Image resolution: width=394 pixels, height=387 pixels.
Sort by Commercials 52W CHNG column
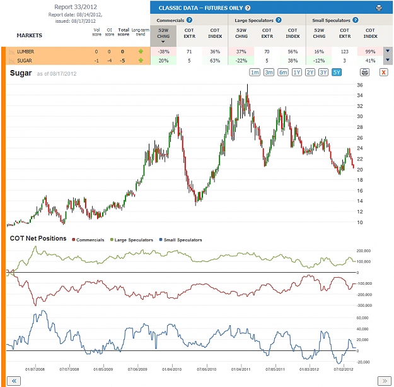(x=163, y=36)
